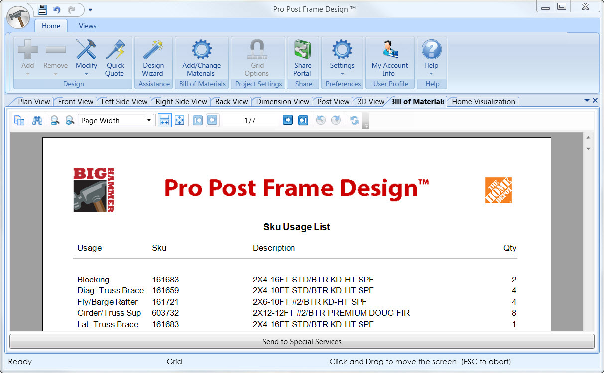Close the active document tab with X
The height and width of the screenshot is (373, 604).
pyautogui.click(x=595, y=101)
